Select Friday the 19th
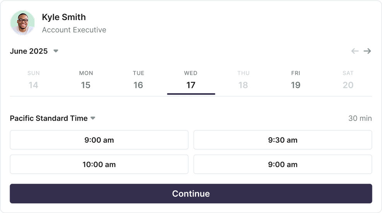Screen dimensions: 382x213 [295, 80]
